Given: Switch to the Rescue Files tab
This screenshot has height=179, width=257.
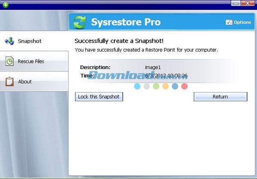Looking at the screenshot, I should [34, 61].
